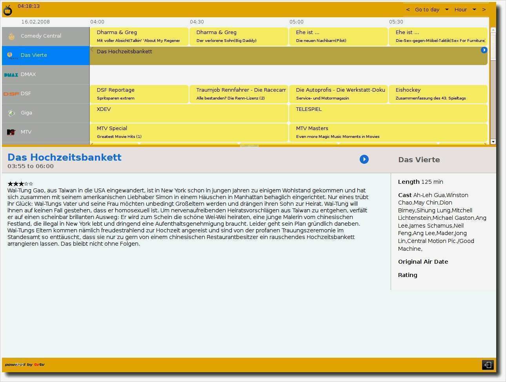Click the 04:30 time column header
Image resolution: width=506 pixels, height=382 pixels.
coord(197,22)
